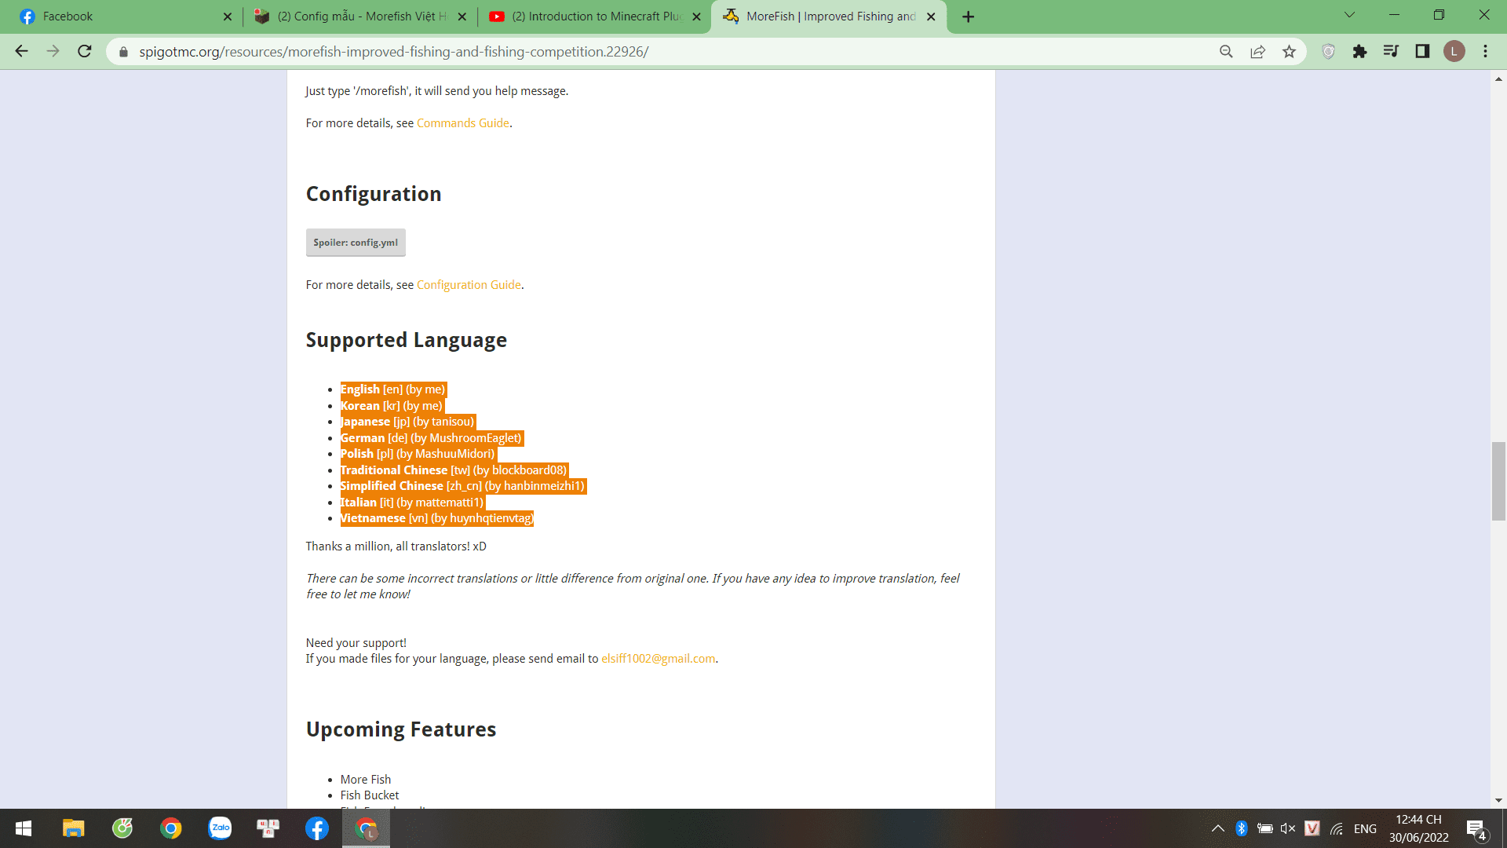Image resolution: width=1507 pixels, height=848 pixels.
Task: Open the Extensions puzzle icon
Action: coord(1359,52)
